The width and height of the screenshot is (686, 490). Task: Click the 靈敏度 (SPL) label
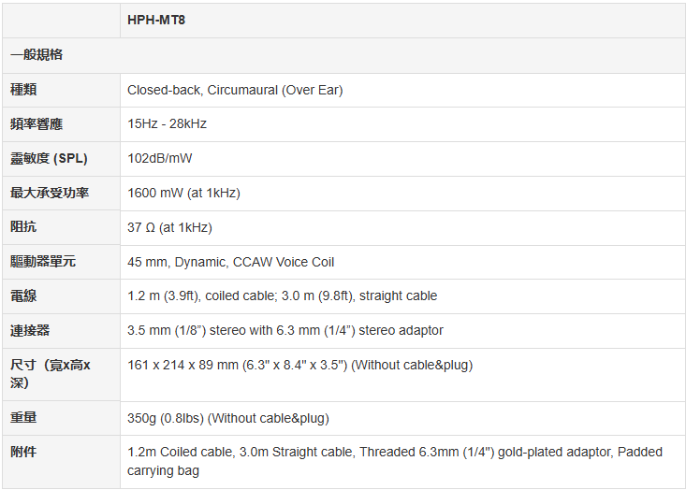click(49, 159)
